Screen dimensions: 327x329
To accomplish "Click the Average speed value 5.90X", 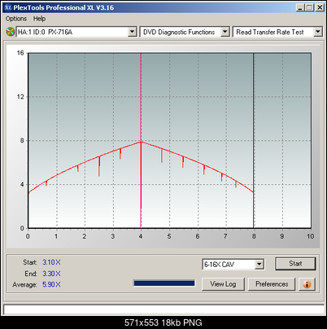I will coord(51,285).
